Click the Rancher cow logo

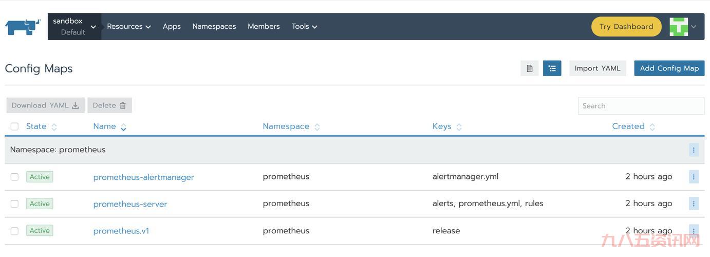point(23,27)
